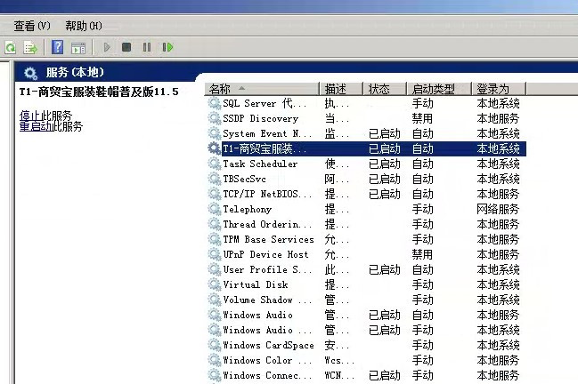Select the User Profile S... service name
The height and width of the screenshot is (384, 578).
click(x=267, y=269)
